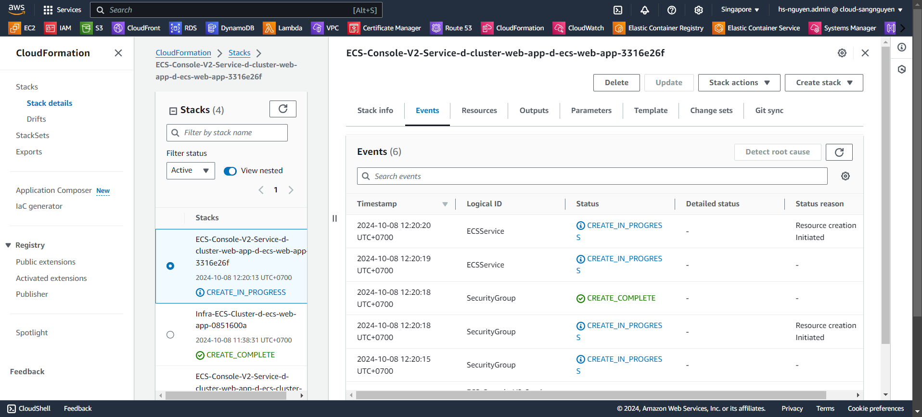Open Events table preferences gear
922x417 pixels.
845,177
